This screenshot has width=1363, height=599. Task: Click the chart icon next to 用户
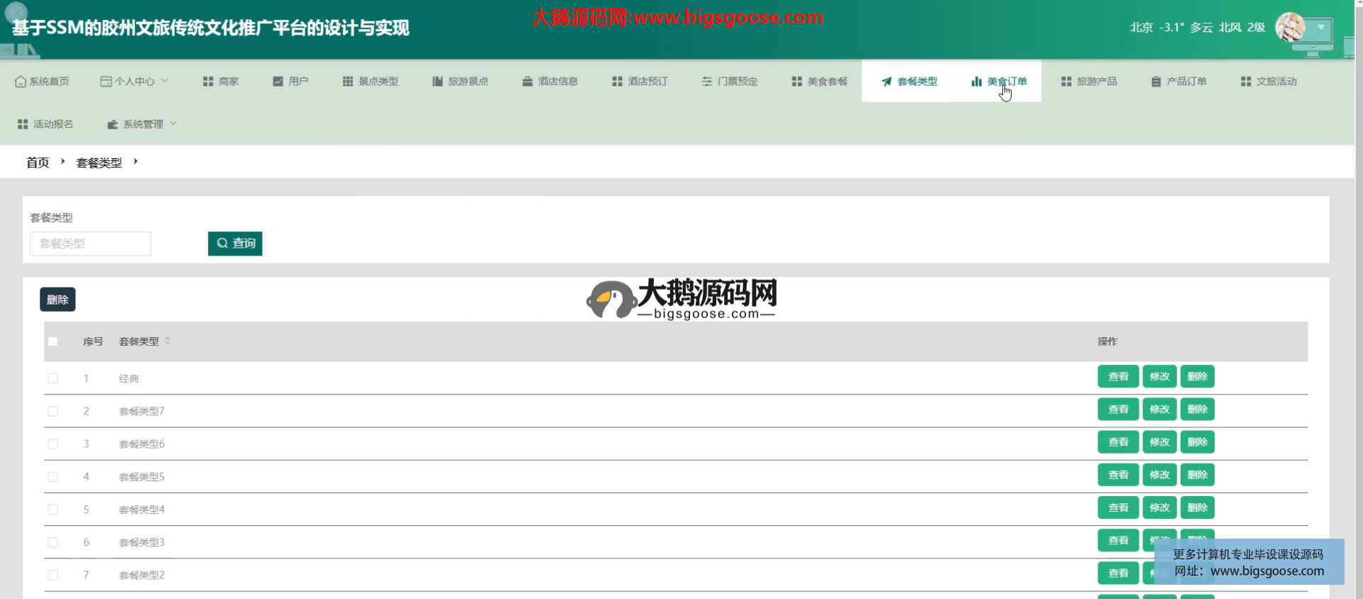pos(278,82)
